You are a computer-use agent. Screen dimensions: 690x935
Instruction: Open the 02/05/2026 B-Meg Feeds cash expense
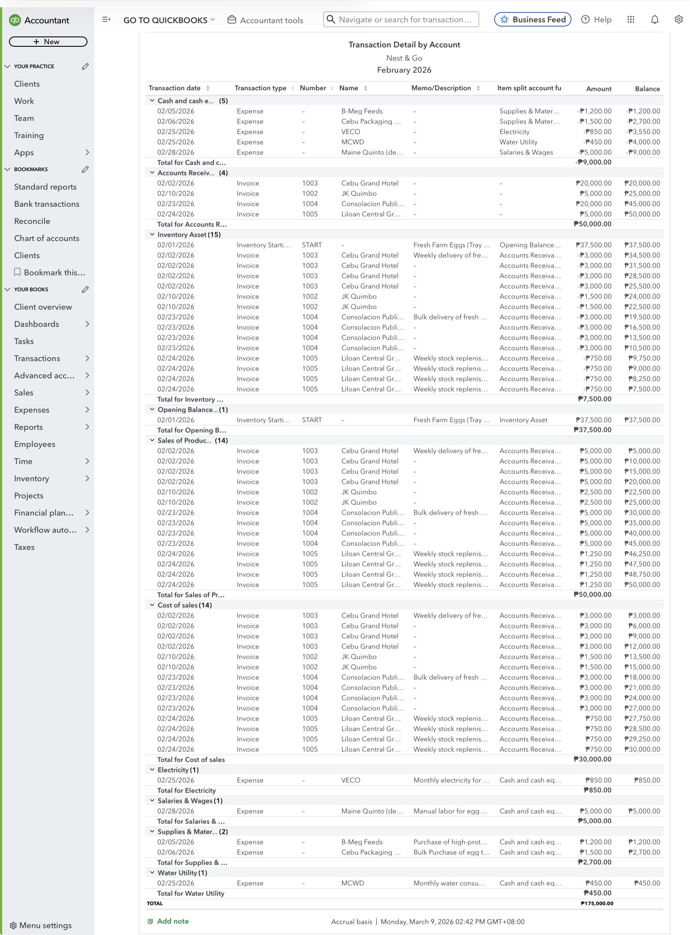pyautogui.click(x=405, y=111)
